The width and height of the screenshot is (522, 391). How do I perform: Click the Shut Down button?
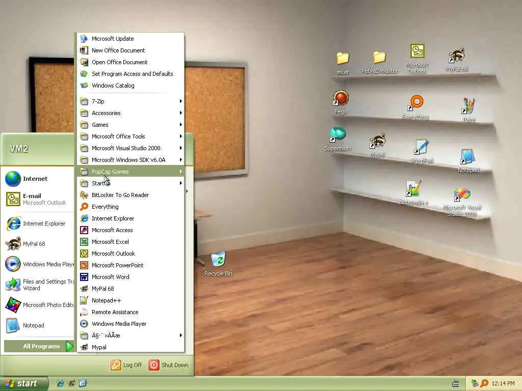(x=168, y=365)
